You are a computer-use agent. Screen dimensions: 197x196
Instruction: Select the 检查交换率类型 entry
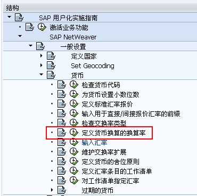point(104,123)
